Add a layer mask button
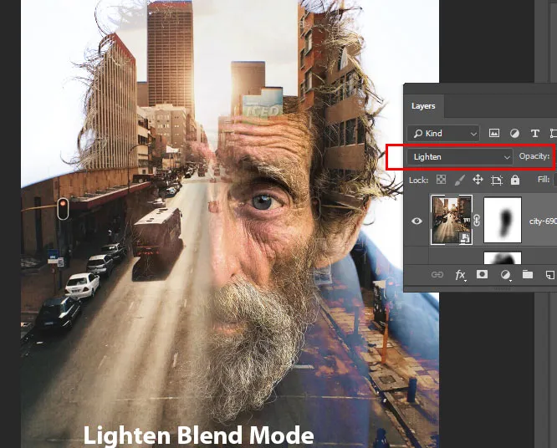 click(482, 274)
